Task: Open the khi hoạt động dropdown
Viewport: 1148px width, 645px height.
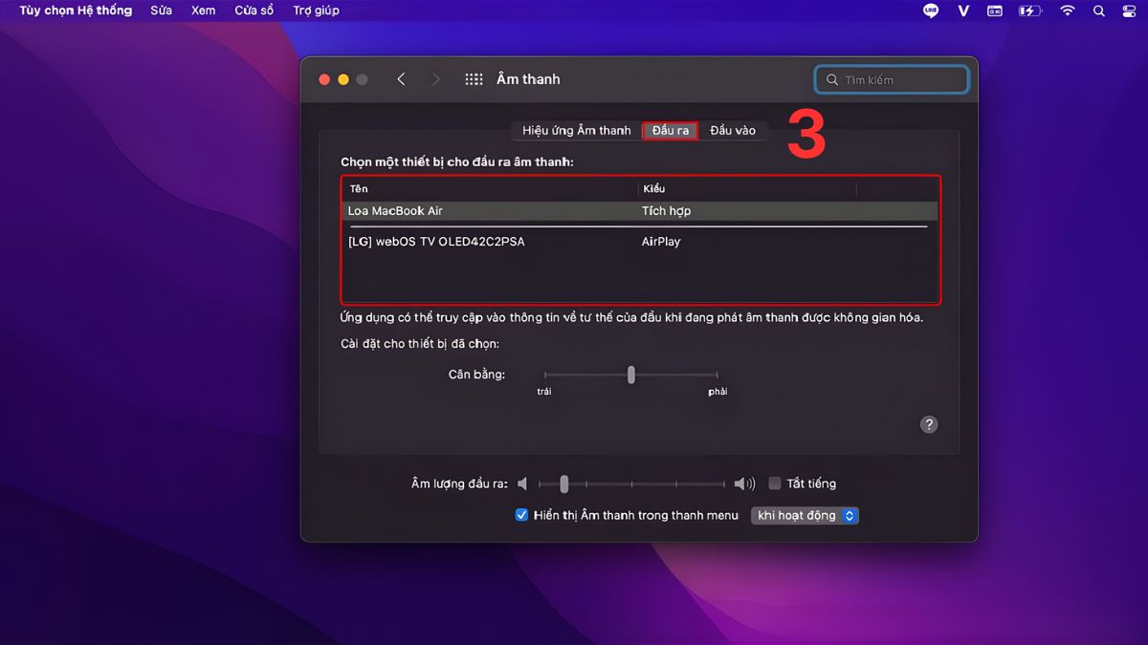Action: point(805,515)
